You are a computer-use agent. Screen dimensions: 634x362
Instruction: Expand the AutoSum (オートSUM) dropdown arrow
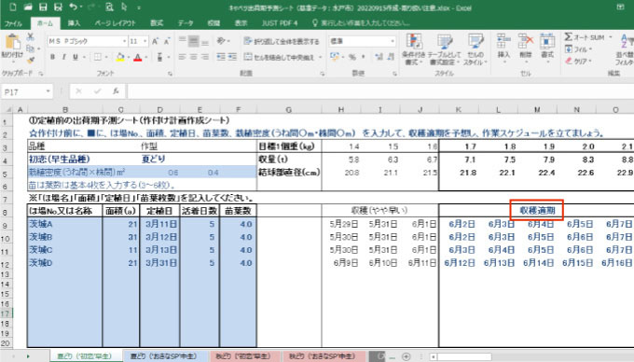610,37
